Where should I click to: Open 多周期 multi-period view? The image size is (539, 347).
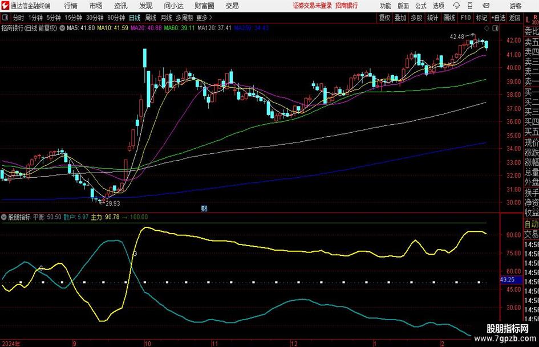pyautogui.click(x=184, y=18)
